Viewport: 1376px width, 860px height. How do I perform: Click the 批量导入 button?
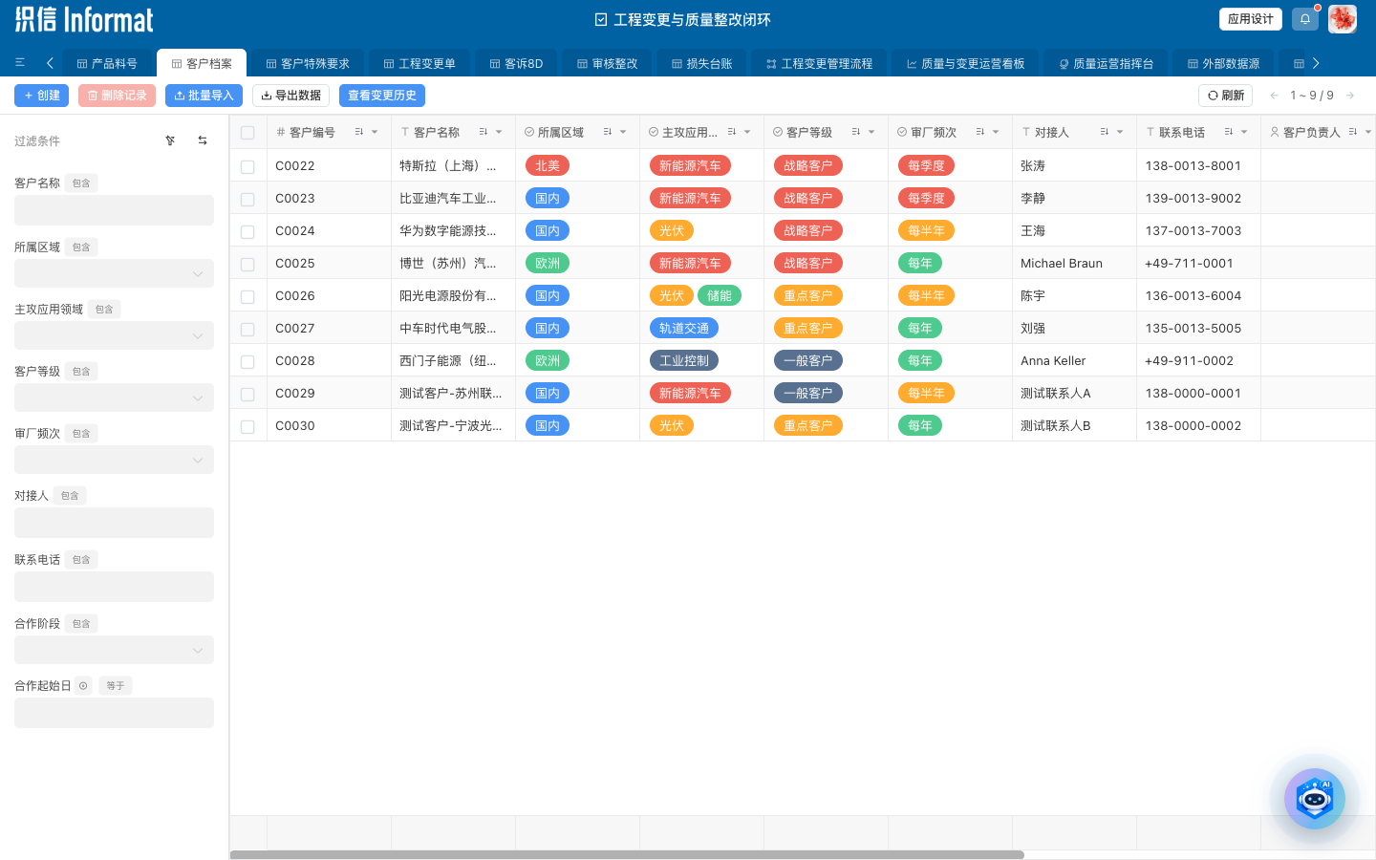click(x=204, y=96)
